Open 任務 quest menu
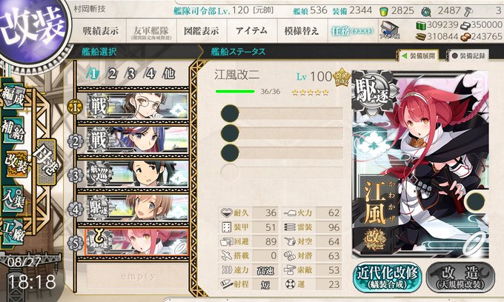 352,31
